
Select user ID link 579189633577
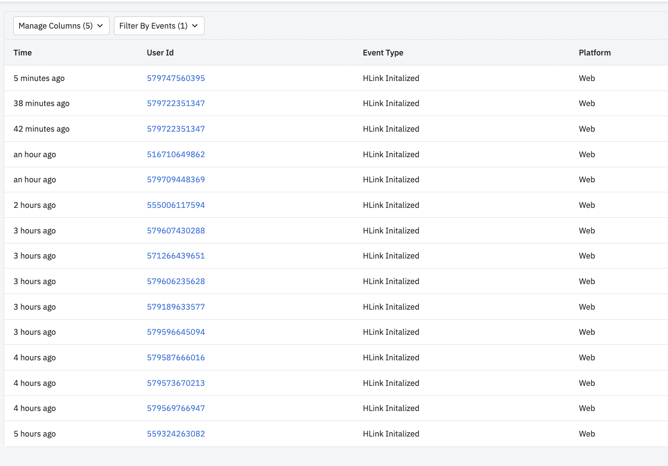(x=176, y=307)
